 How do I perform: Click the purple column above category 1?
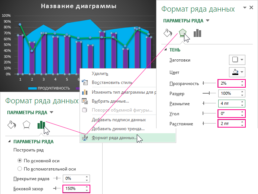[20, 54]
